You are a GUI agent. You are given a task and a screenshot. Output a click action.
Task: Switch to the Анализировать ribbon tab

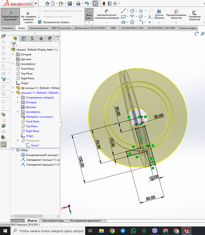click(38, 28)
